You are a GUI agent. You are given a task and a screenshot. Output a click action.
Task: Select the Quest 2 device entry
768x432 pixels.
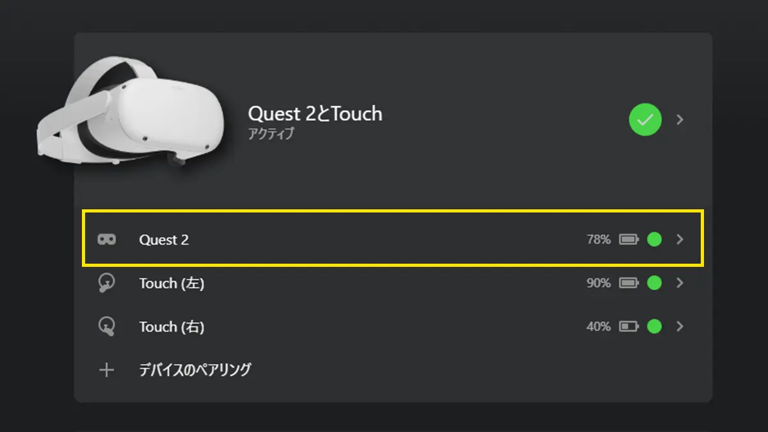[393, 239]
